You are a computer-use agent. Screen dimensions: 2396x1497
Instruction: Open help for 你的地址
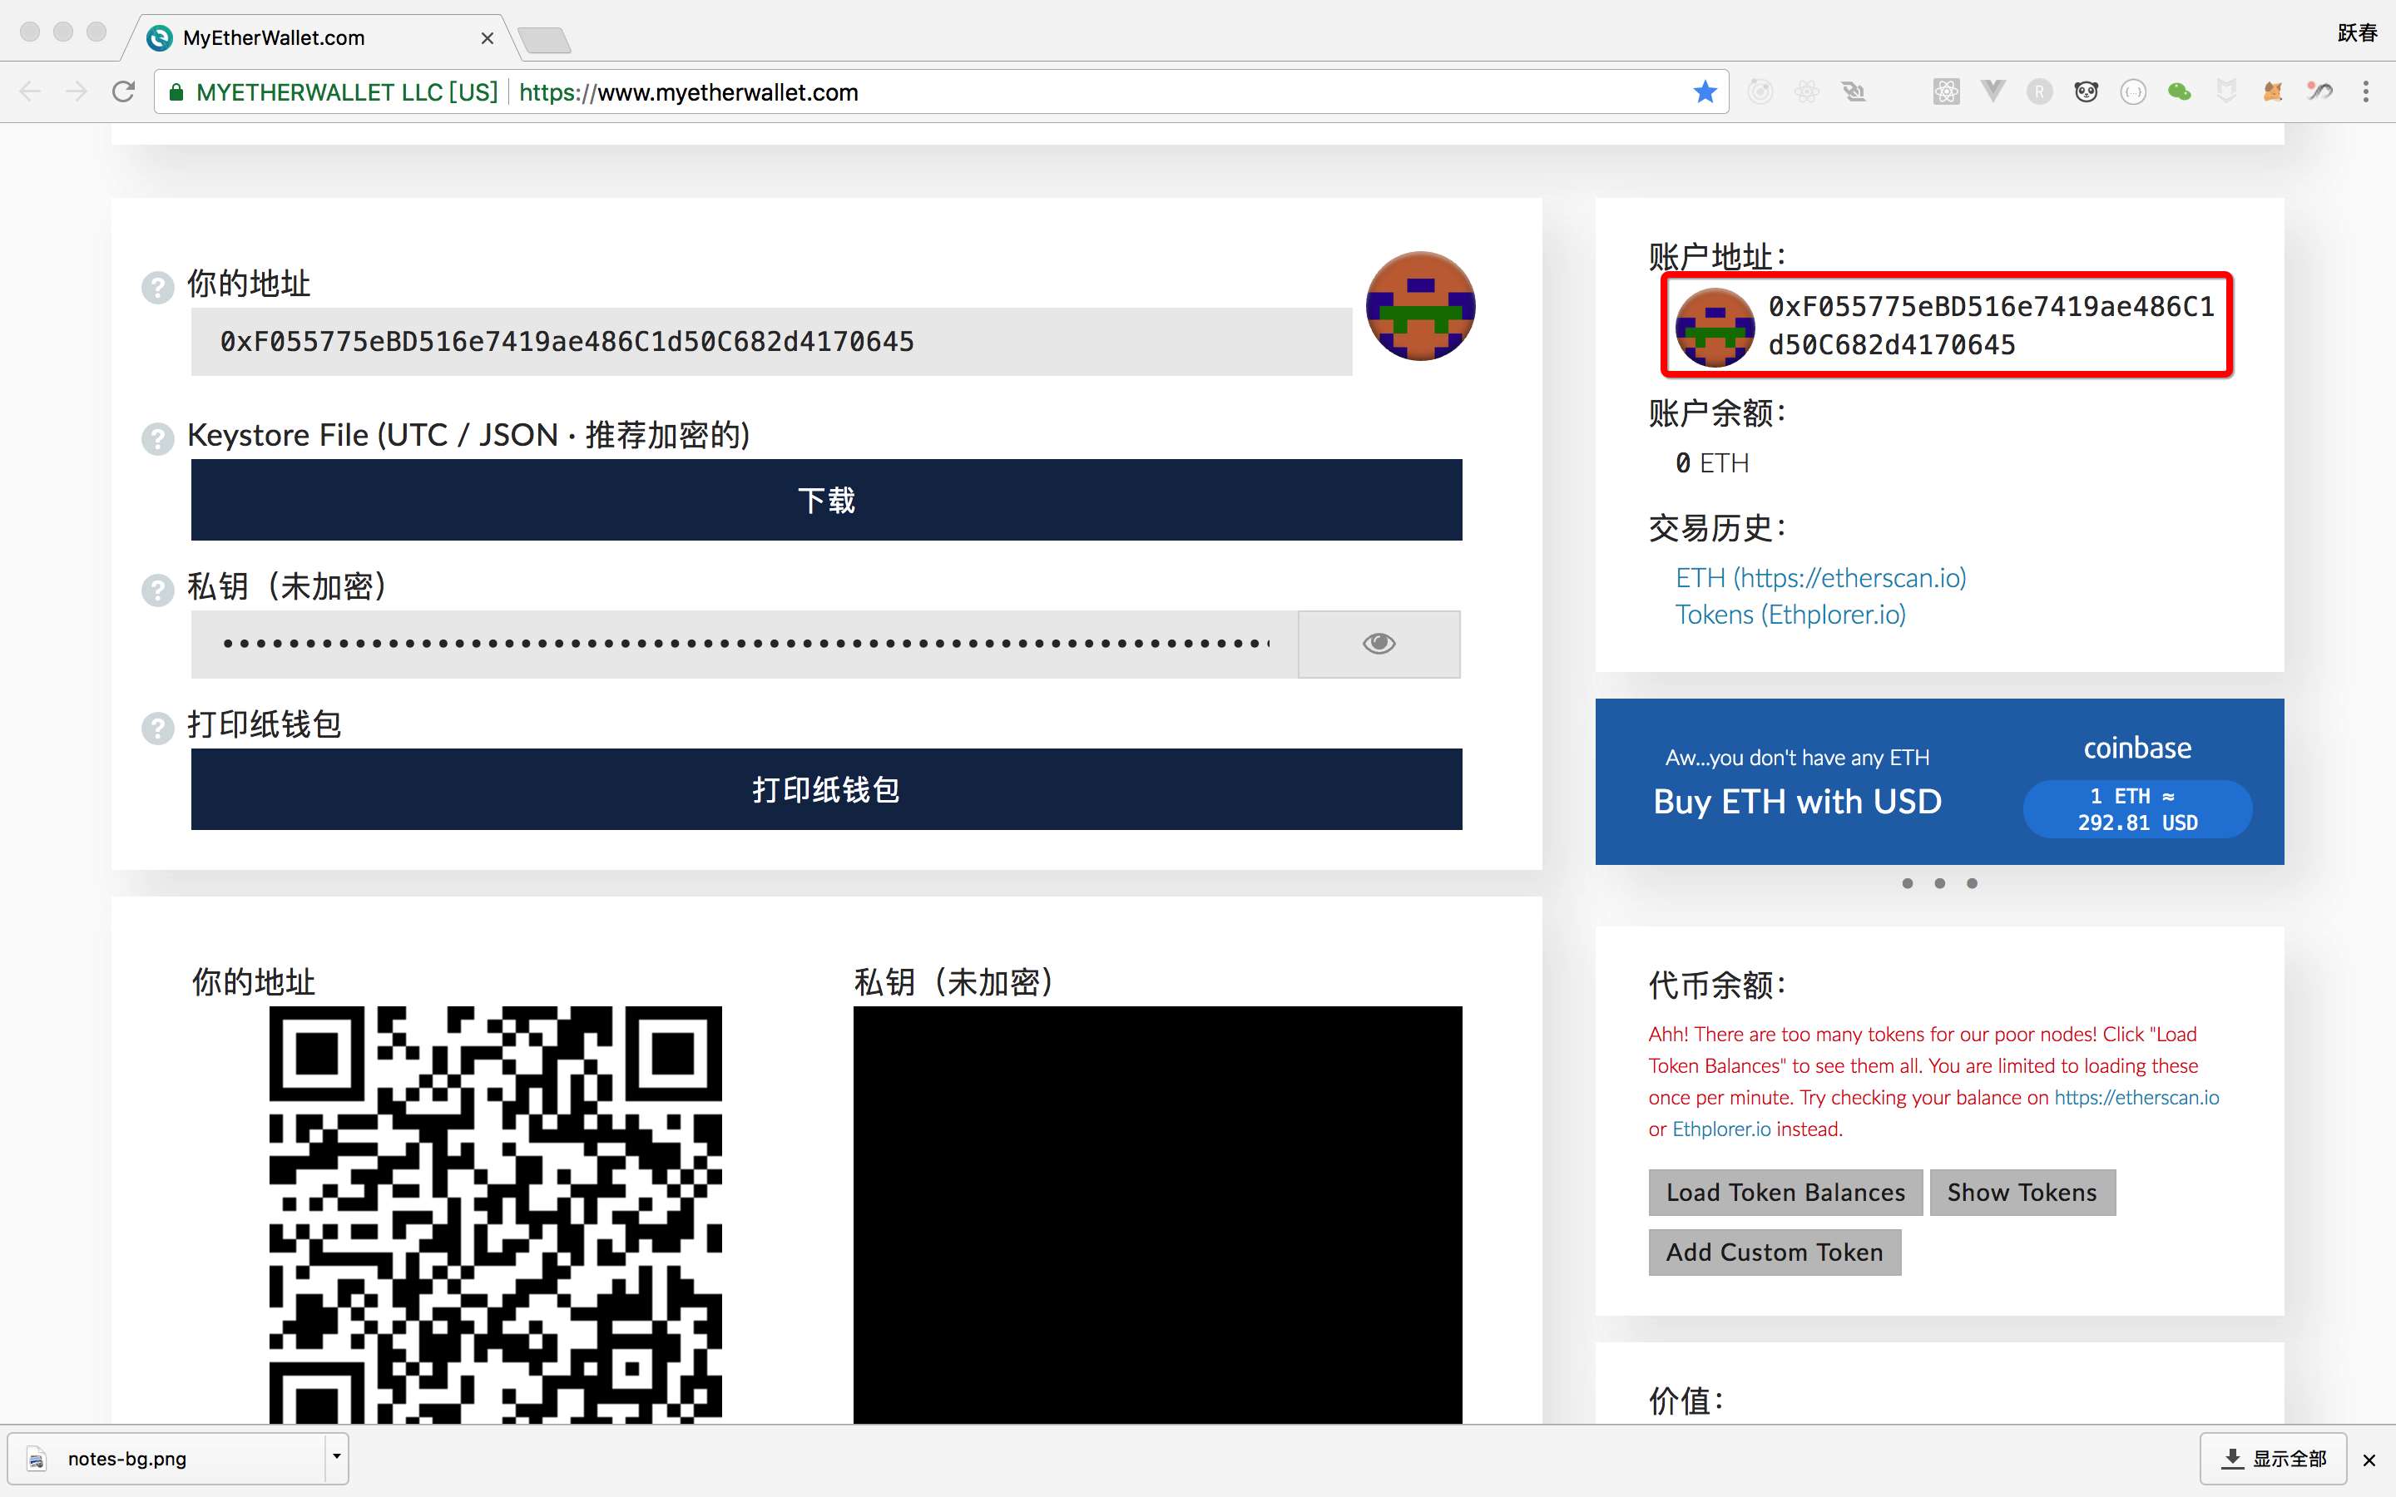point(157,287)
